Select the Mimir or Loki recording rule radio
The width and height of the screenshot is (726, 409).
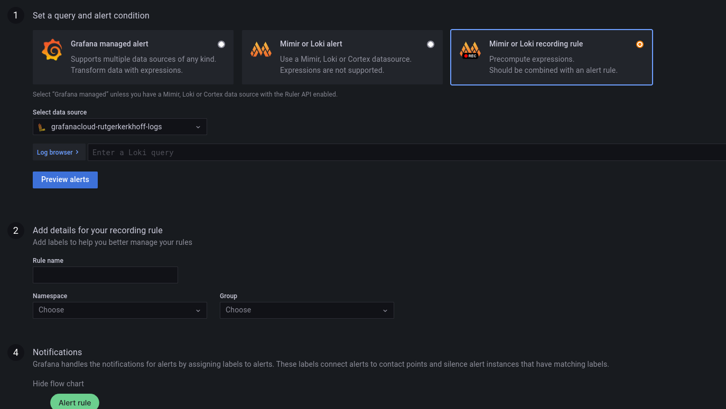(640, 44)
